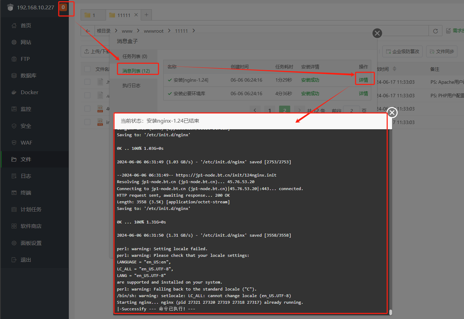The height and width of the screenshot is (319, 464).
Task: Click the panel logo next to the IP
Action: tap(10, 7)
